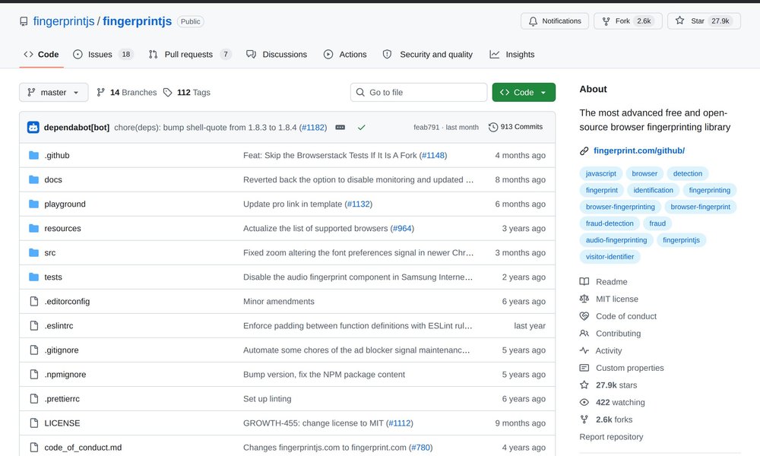This screenshot has width=760, height=456.
Task: Click the Activity pulse icon
Action: [584, 350]
